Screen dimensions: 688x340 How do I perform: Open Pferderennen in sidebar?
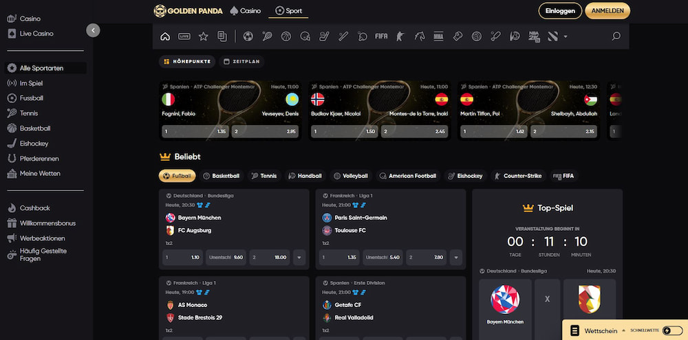[39, 159]
